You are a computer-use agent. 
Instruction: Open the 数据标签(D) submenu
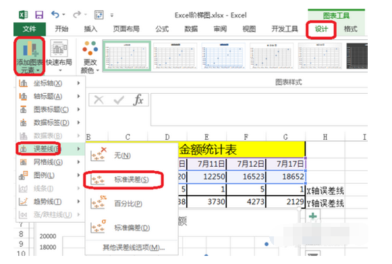(x=51, y=123)
